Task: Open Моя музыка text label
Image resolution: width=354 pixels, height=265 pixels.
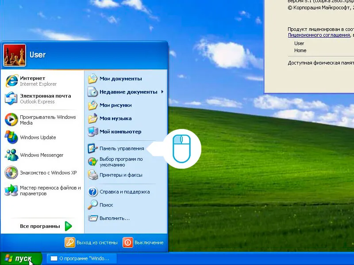Action: [115, 118]
